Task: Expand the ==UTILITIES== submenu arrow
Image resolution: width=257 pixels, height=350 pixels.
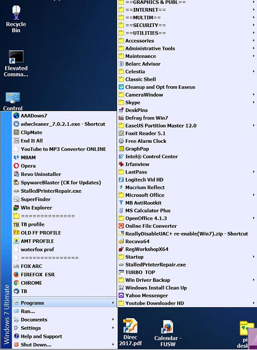Action: 253,33
